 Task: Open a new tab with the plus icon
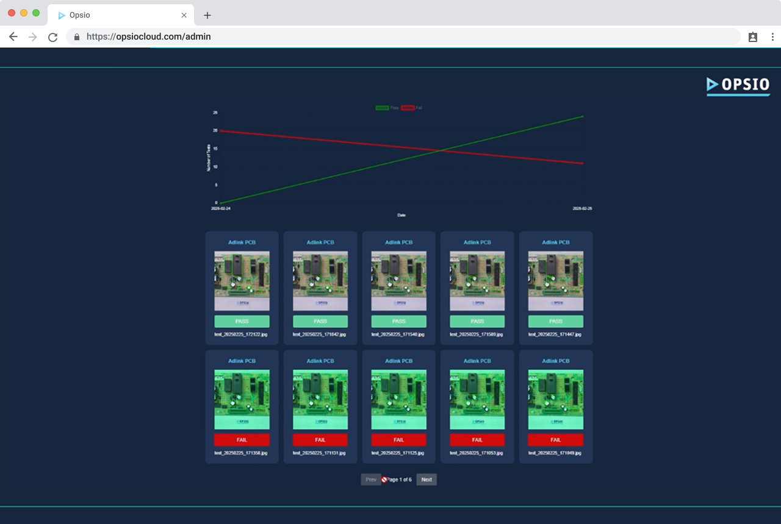coord(207,15)
